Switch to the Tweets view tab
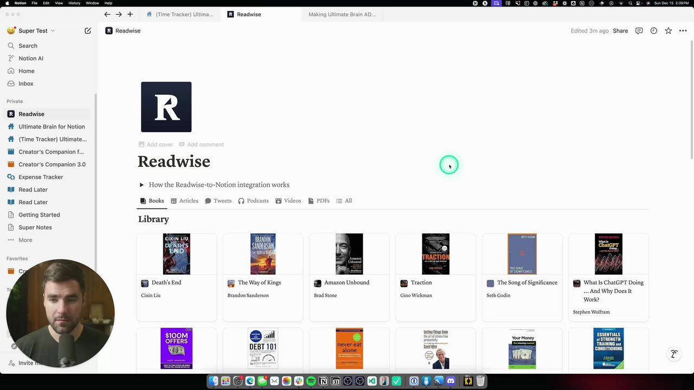 click(x=218, y=201)
